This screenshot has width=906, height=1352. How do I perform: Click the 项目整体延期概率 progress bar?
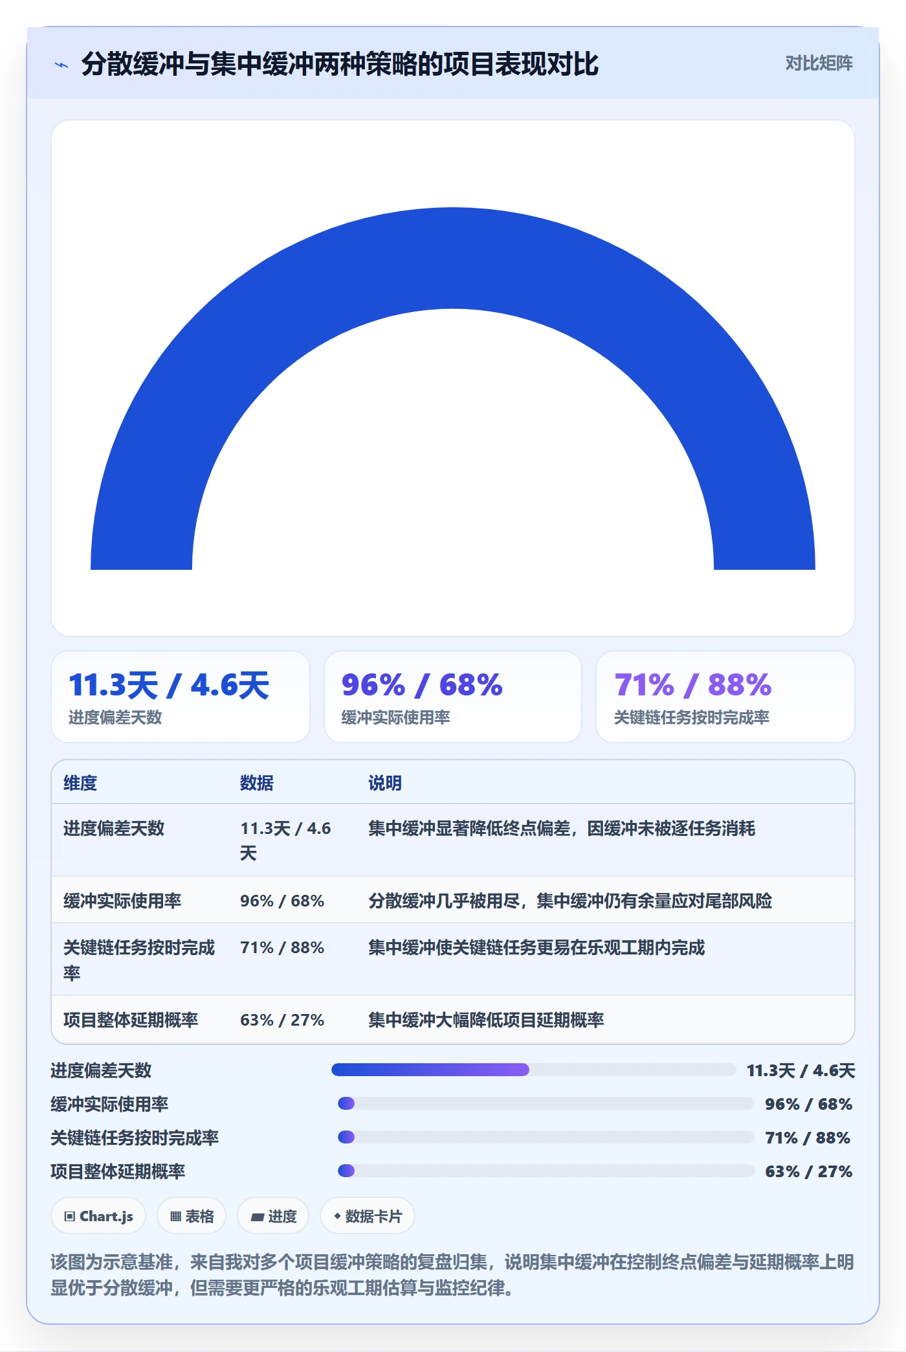point(546,1171)
